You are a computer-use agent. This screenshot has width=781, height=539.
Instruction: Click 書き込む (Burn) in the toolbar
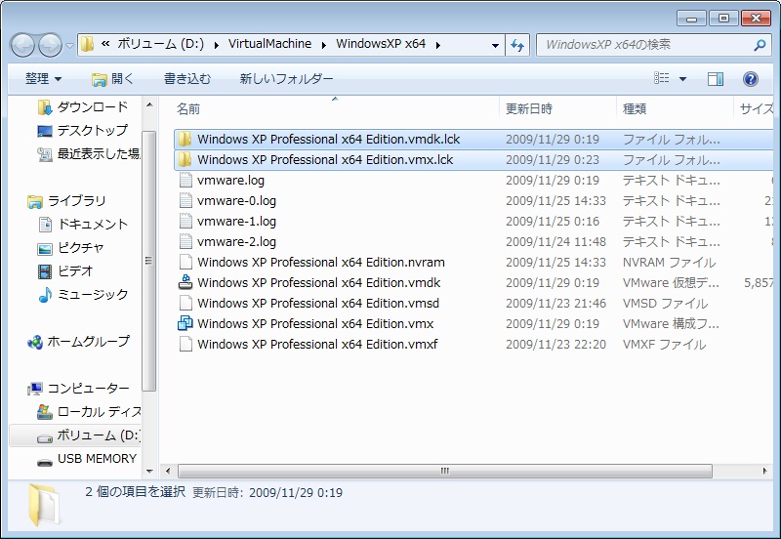(x=187, y=79)
